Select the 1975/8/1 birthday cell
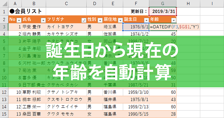This screenshot has height=118, width=224. (136, 99)
